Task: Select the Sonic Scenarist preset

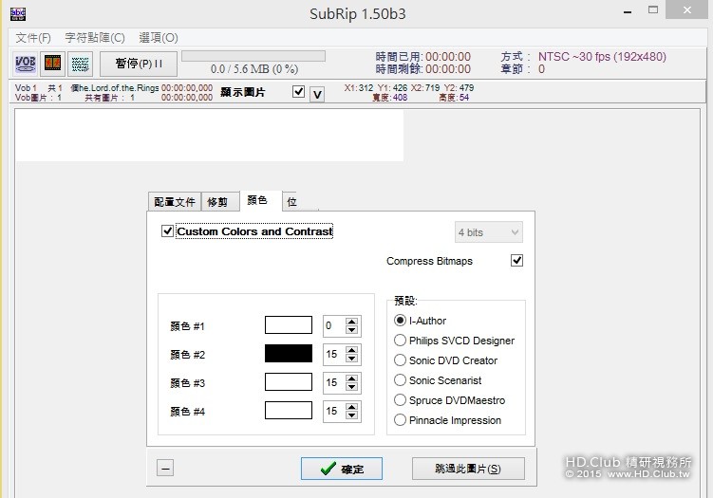Action: pos(400,380)
